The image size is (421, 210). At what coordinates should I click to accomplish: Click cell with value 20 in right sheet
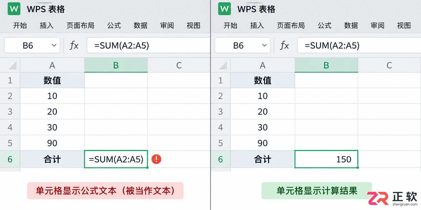263,112
